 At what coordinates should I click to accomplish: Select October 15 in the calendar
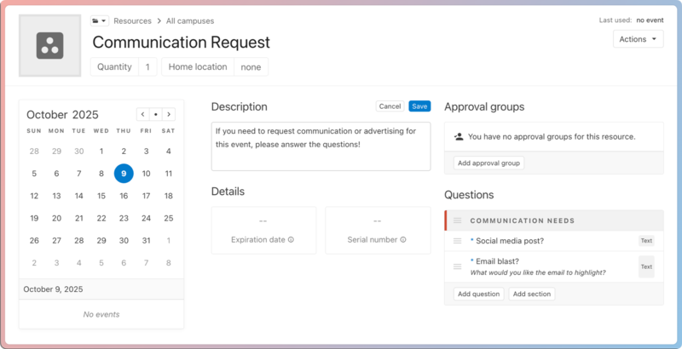point(101,196)
